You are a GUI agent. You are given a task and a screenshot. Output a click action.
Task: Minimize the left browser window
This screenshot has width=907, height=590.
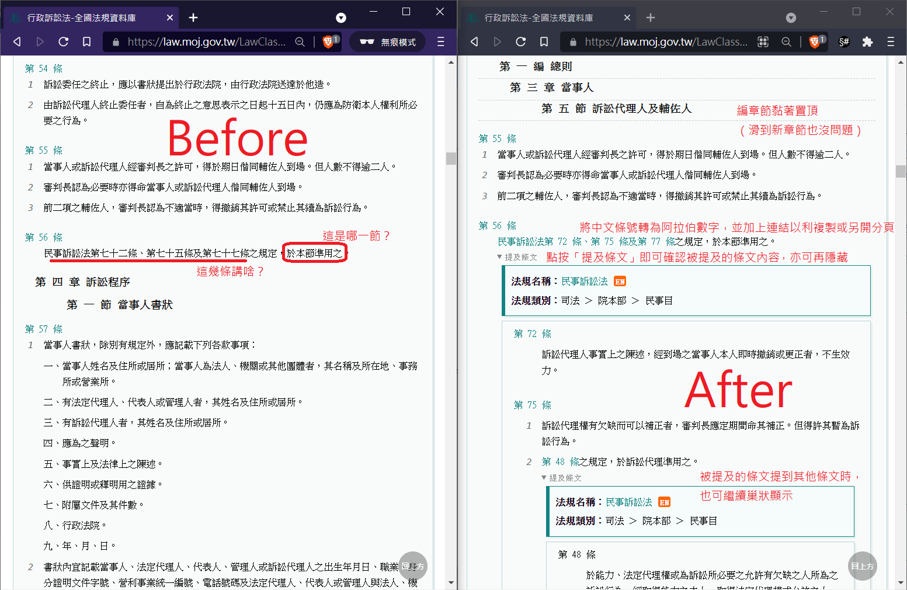tap(374, 11)
